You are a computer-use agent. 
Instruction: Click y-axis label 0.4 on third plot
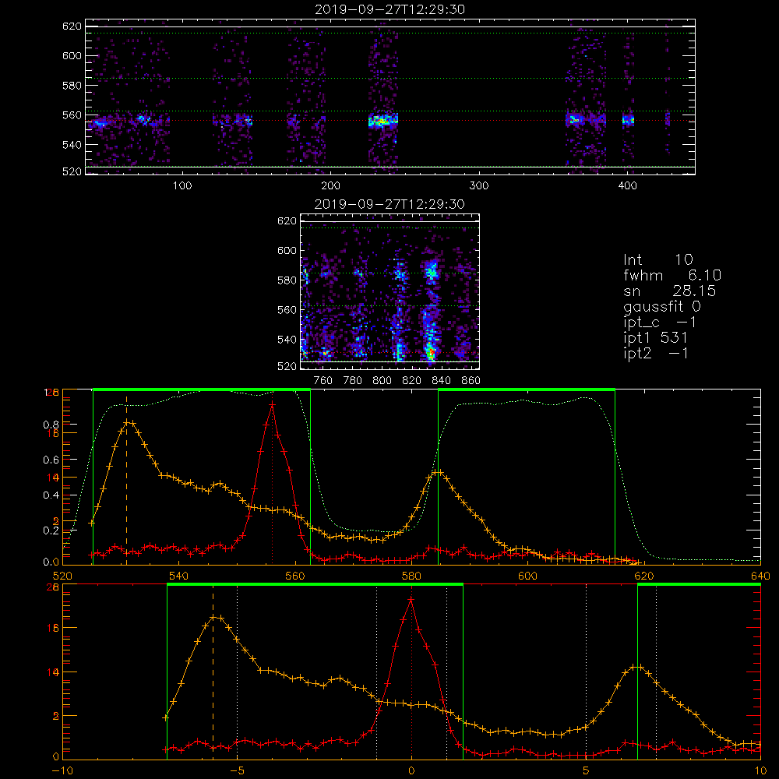click(51, 495)
